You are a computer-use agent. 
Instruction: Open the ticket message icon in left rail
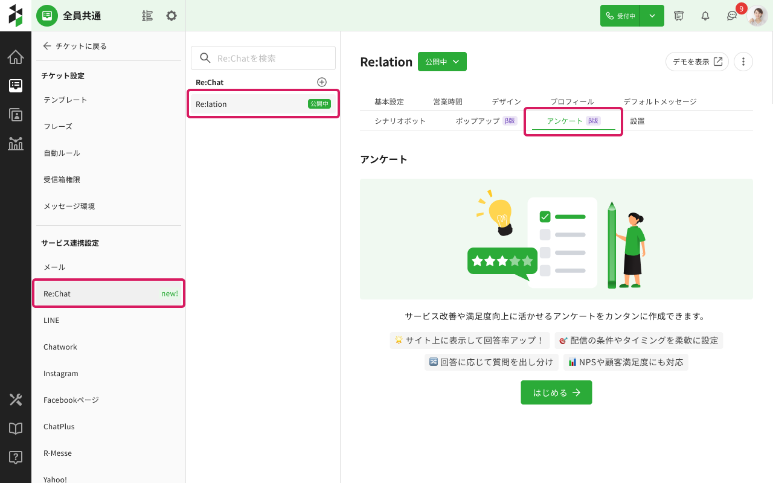click(x=16, y=86)
